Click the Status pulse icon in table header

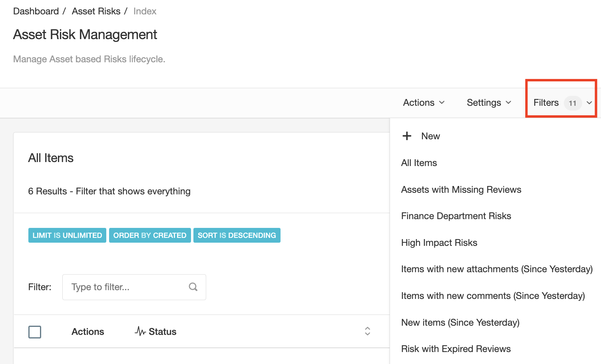pyautogui.click(x=140, y=331)
